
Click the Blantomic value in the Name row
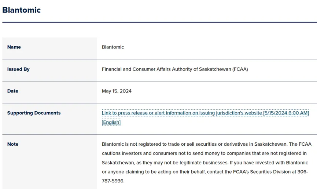tap(113, 47)
